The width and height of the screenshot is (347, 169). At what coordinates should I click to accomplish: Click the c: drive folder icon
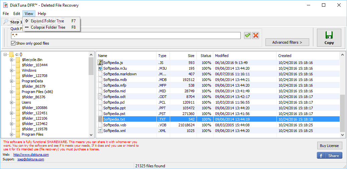tap(11, 54)
